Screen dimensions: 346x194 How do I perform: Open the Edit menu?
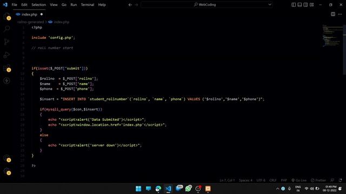[24, 5]
